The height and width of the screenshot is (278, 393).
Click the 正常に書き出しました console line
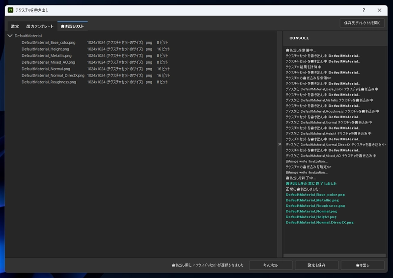[x=303, y=189]
